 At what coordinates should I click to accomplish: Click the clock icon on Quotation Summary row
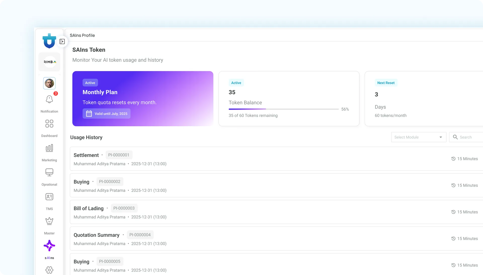pyautogui.click(x=453, y=239)
